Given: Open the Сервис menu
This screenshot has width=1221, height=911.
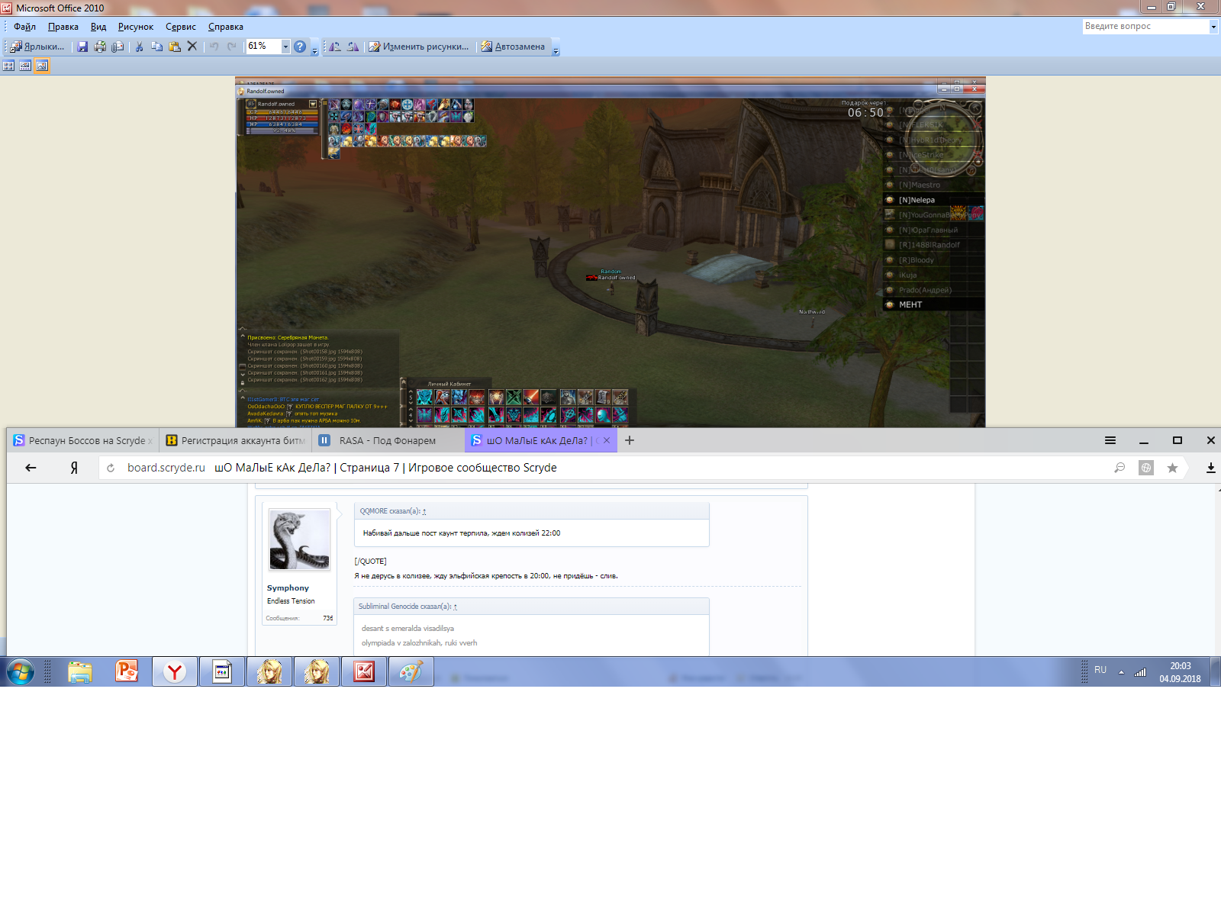Looking at the screenshot, I should click(x=181, y=27).
